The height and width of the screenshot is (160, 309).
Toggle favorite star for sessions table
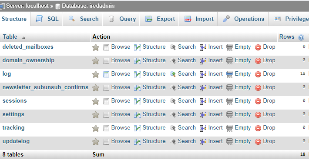96,101
